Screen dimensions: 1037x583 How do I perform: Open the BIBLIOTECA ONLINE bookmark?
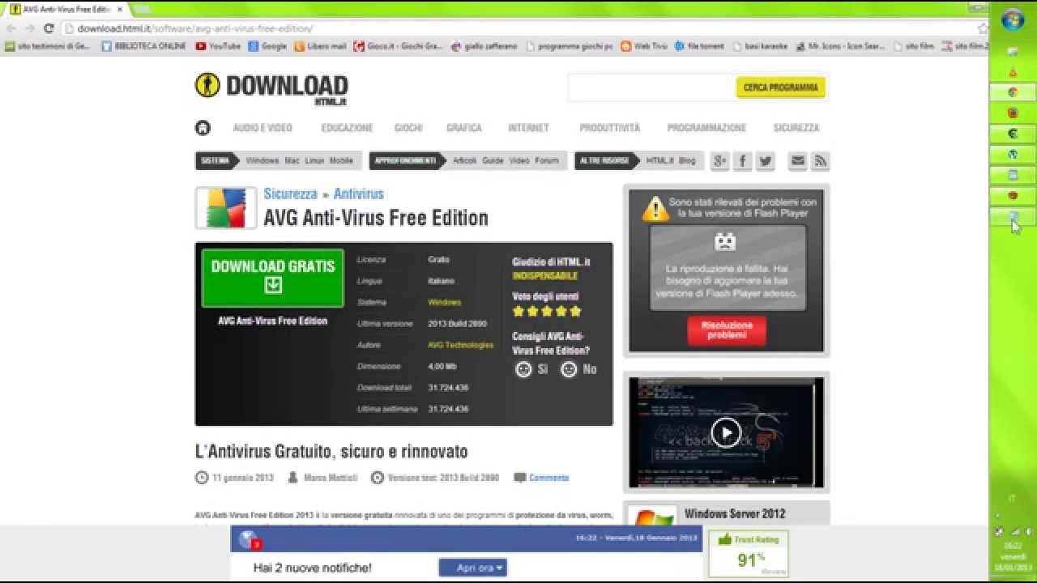144,47
